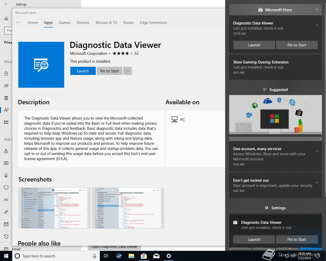Select the Apps tab in Store
326x261 pixels.
coord(48,22)
